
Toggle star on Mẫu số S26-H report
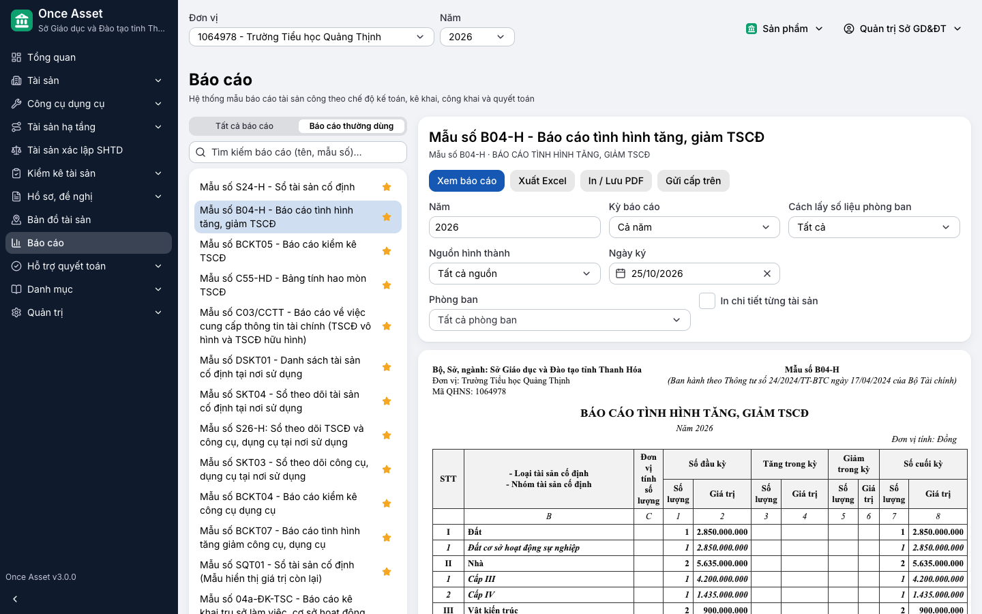[x=387, y=435]
